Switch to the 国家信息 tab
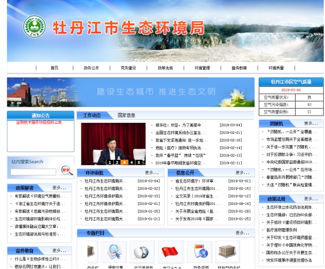Image resolution: width=325 pixels, height=269 pixels. (127, 115)
